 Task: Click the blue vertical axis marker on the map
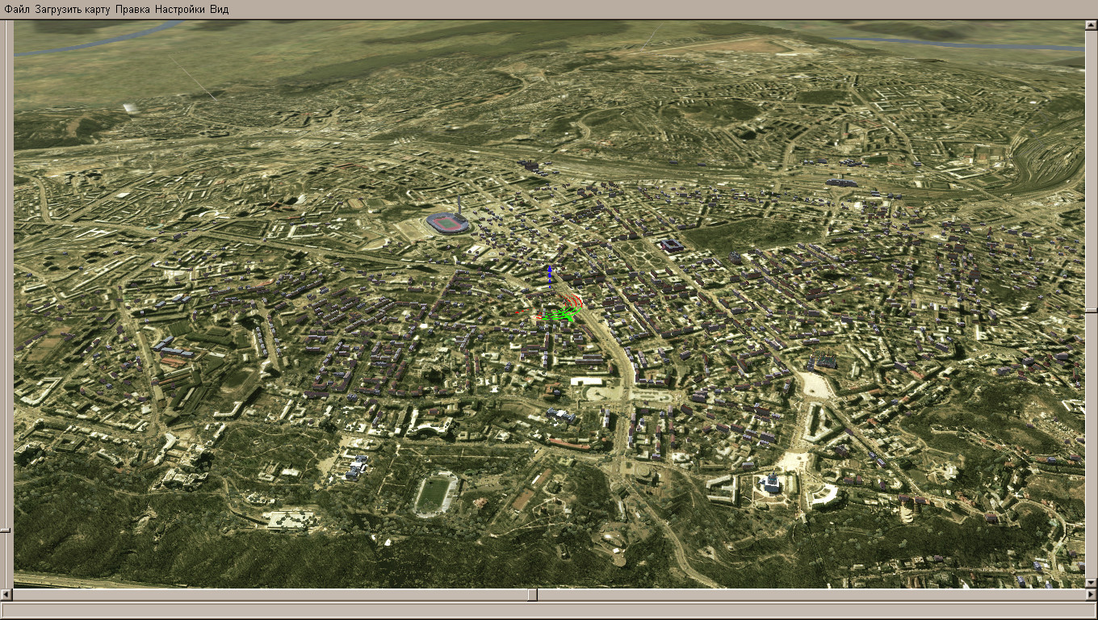[x=550, y=277]
